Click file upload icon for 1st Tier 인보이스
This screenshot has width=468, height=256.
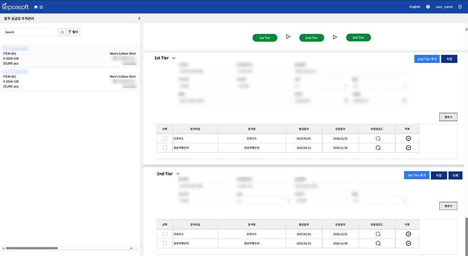(x=378, y=138)
